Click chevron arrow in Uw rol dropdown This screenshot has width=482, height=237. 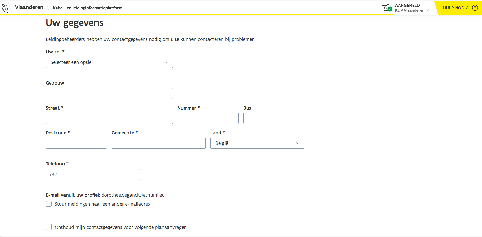click(166, 62)
